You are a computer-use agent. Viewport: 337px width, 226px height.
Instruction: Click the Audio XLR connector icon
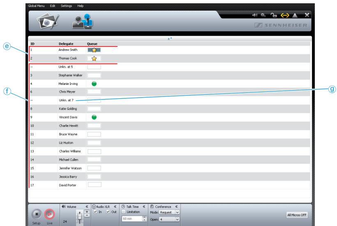tap(94, 207)
